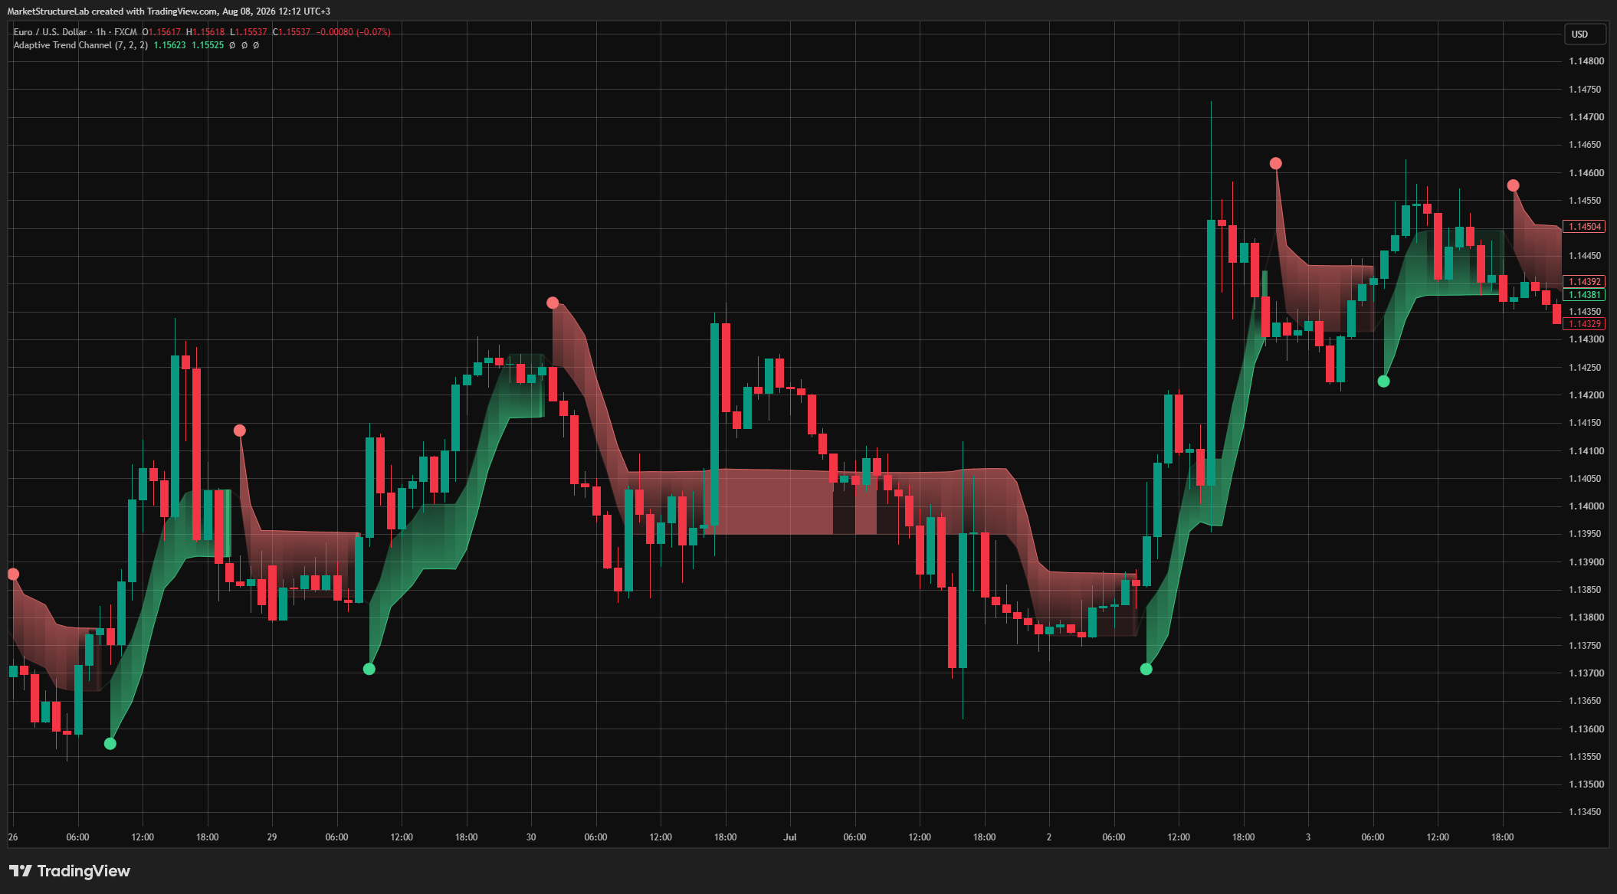Click the '29' date label on the time axis
Image resolution: width=1617 pixels, height=894 pixels.
tap(272, 837)
